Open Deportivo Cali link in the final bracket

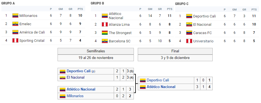[158, 80]
